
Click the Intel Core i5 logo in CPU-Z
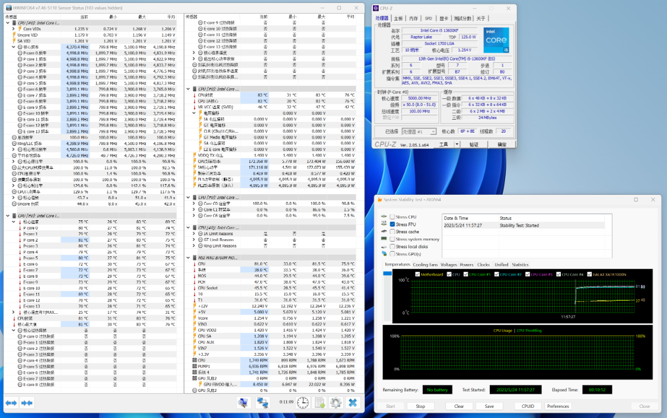[496, 40]
